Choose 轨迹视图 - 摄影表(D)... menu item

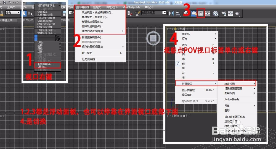click(x=100, y=17)
